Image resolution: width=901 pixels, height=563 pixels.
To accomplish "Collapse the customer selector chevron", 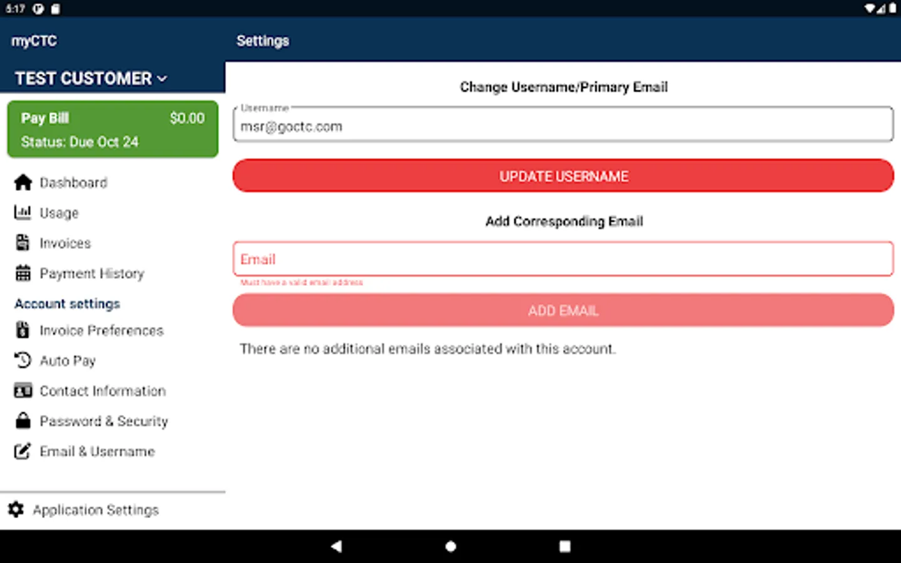I will (x=162, y=78).
